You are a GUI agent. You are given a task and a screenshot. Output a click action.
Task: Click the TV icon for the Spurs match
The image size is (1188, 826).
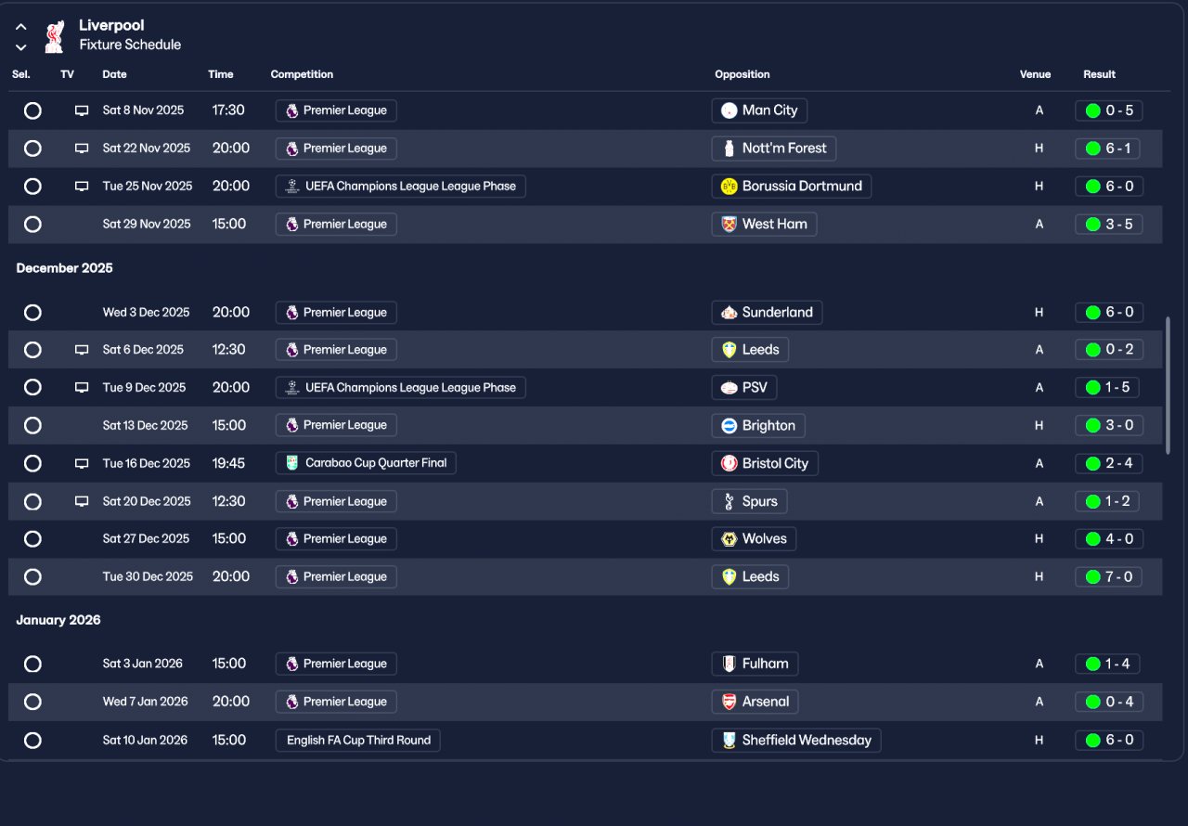82,501
